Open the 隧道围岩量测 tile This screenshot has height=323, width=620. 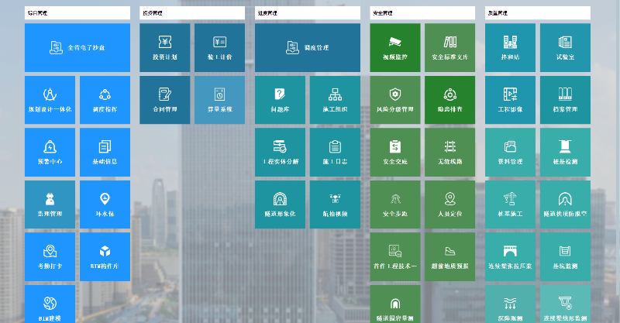395,304
